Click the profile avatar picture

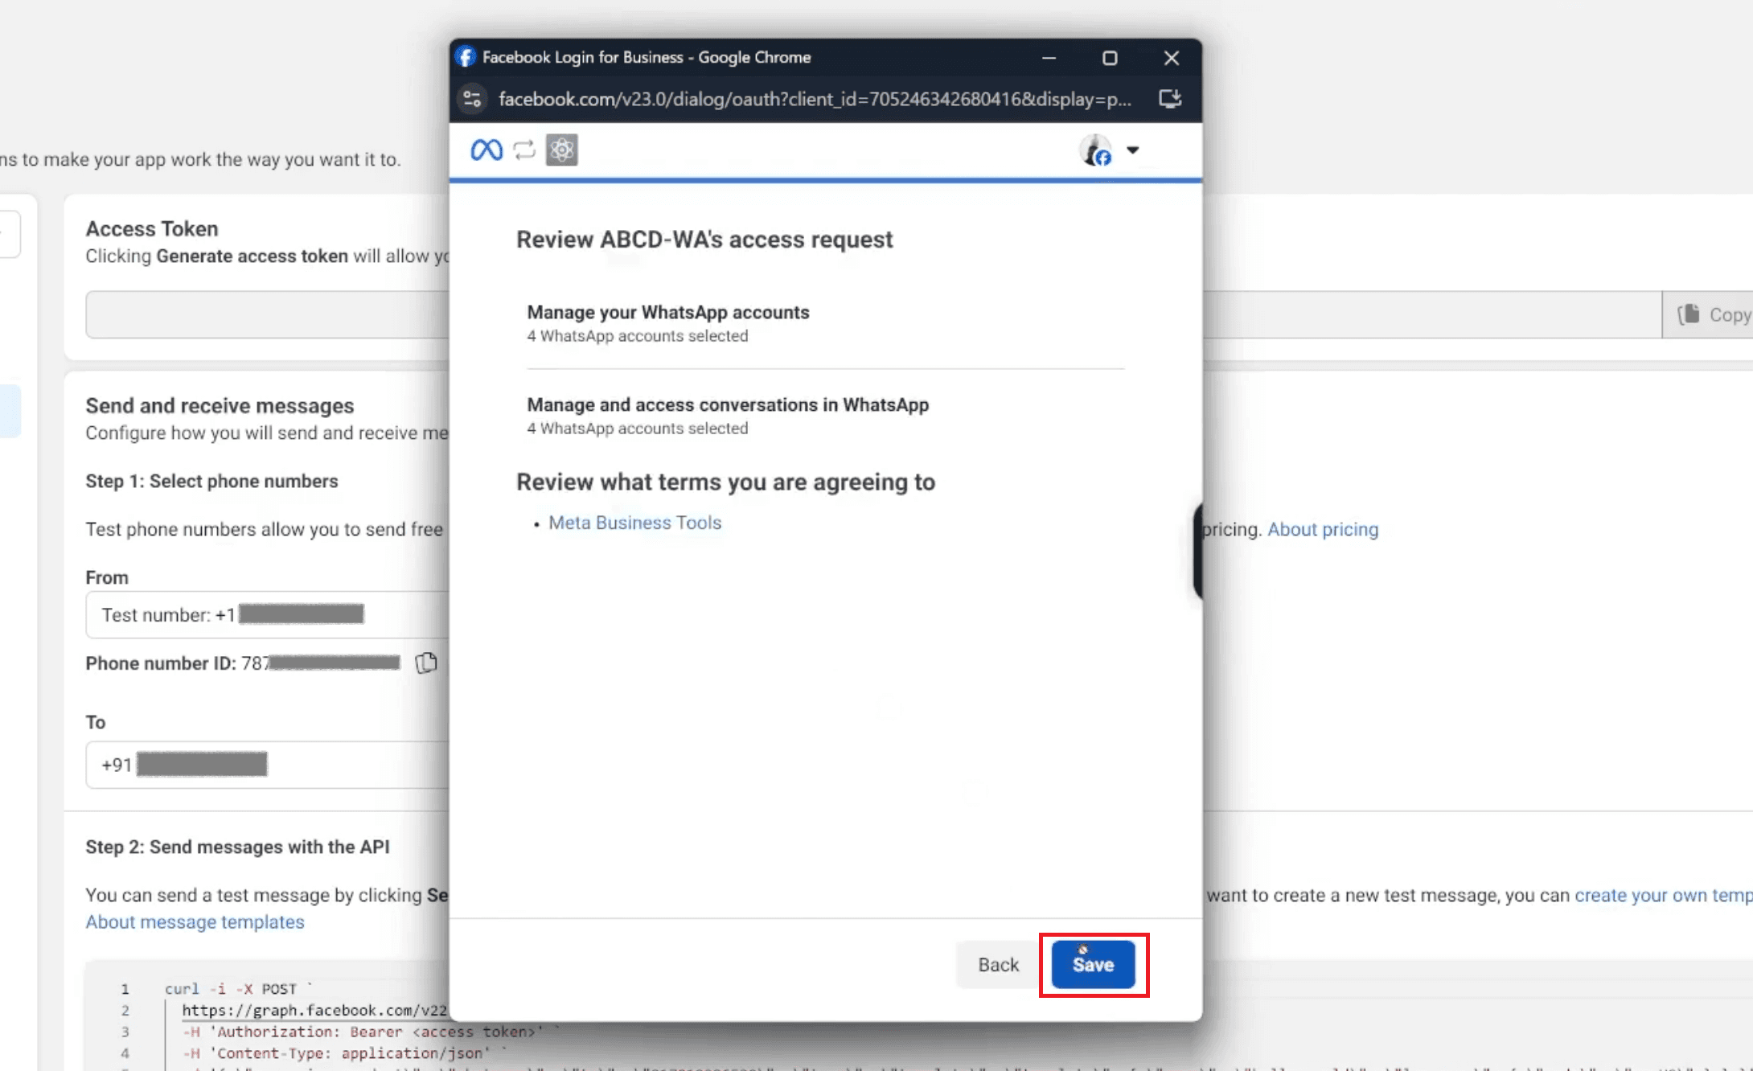1095,150
